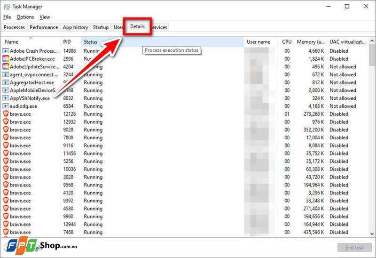Click the 1,824 K memory value
376x258 pixels.
pyautogui.click(x=316, y=59)
